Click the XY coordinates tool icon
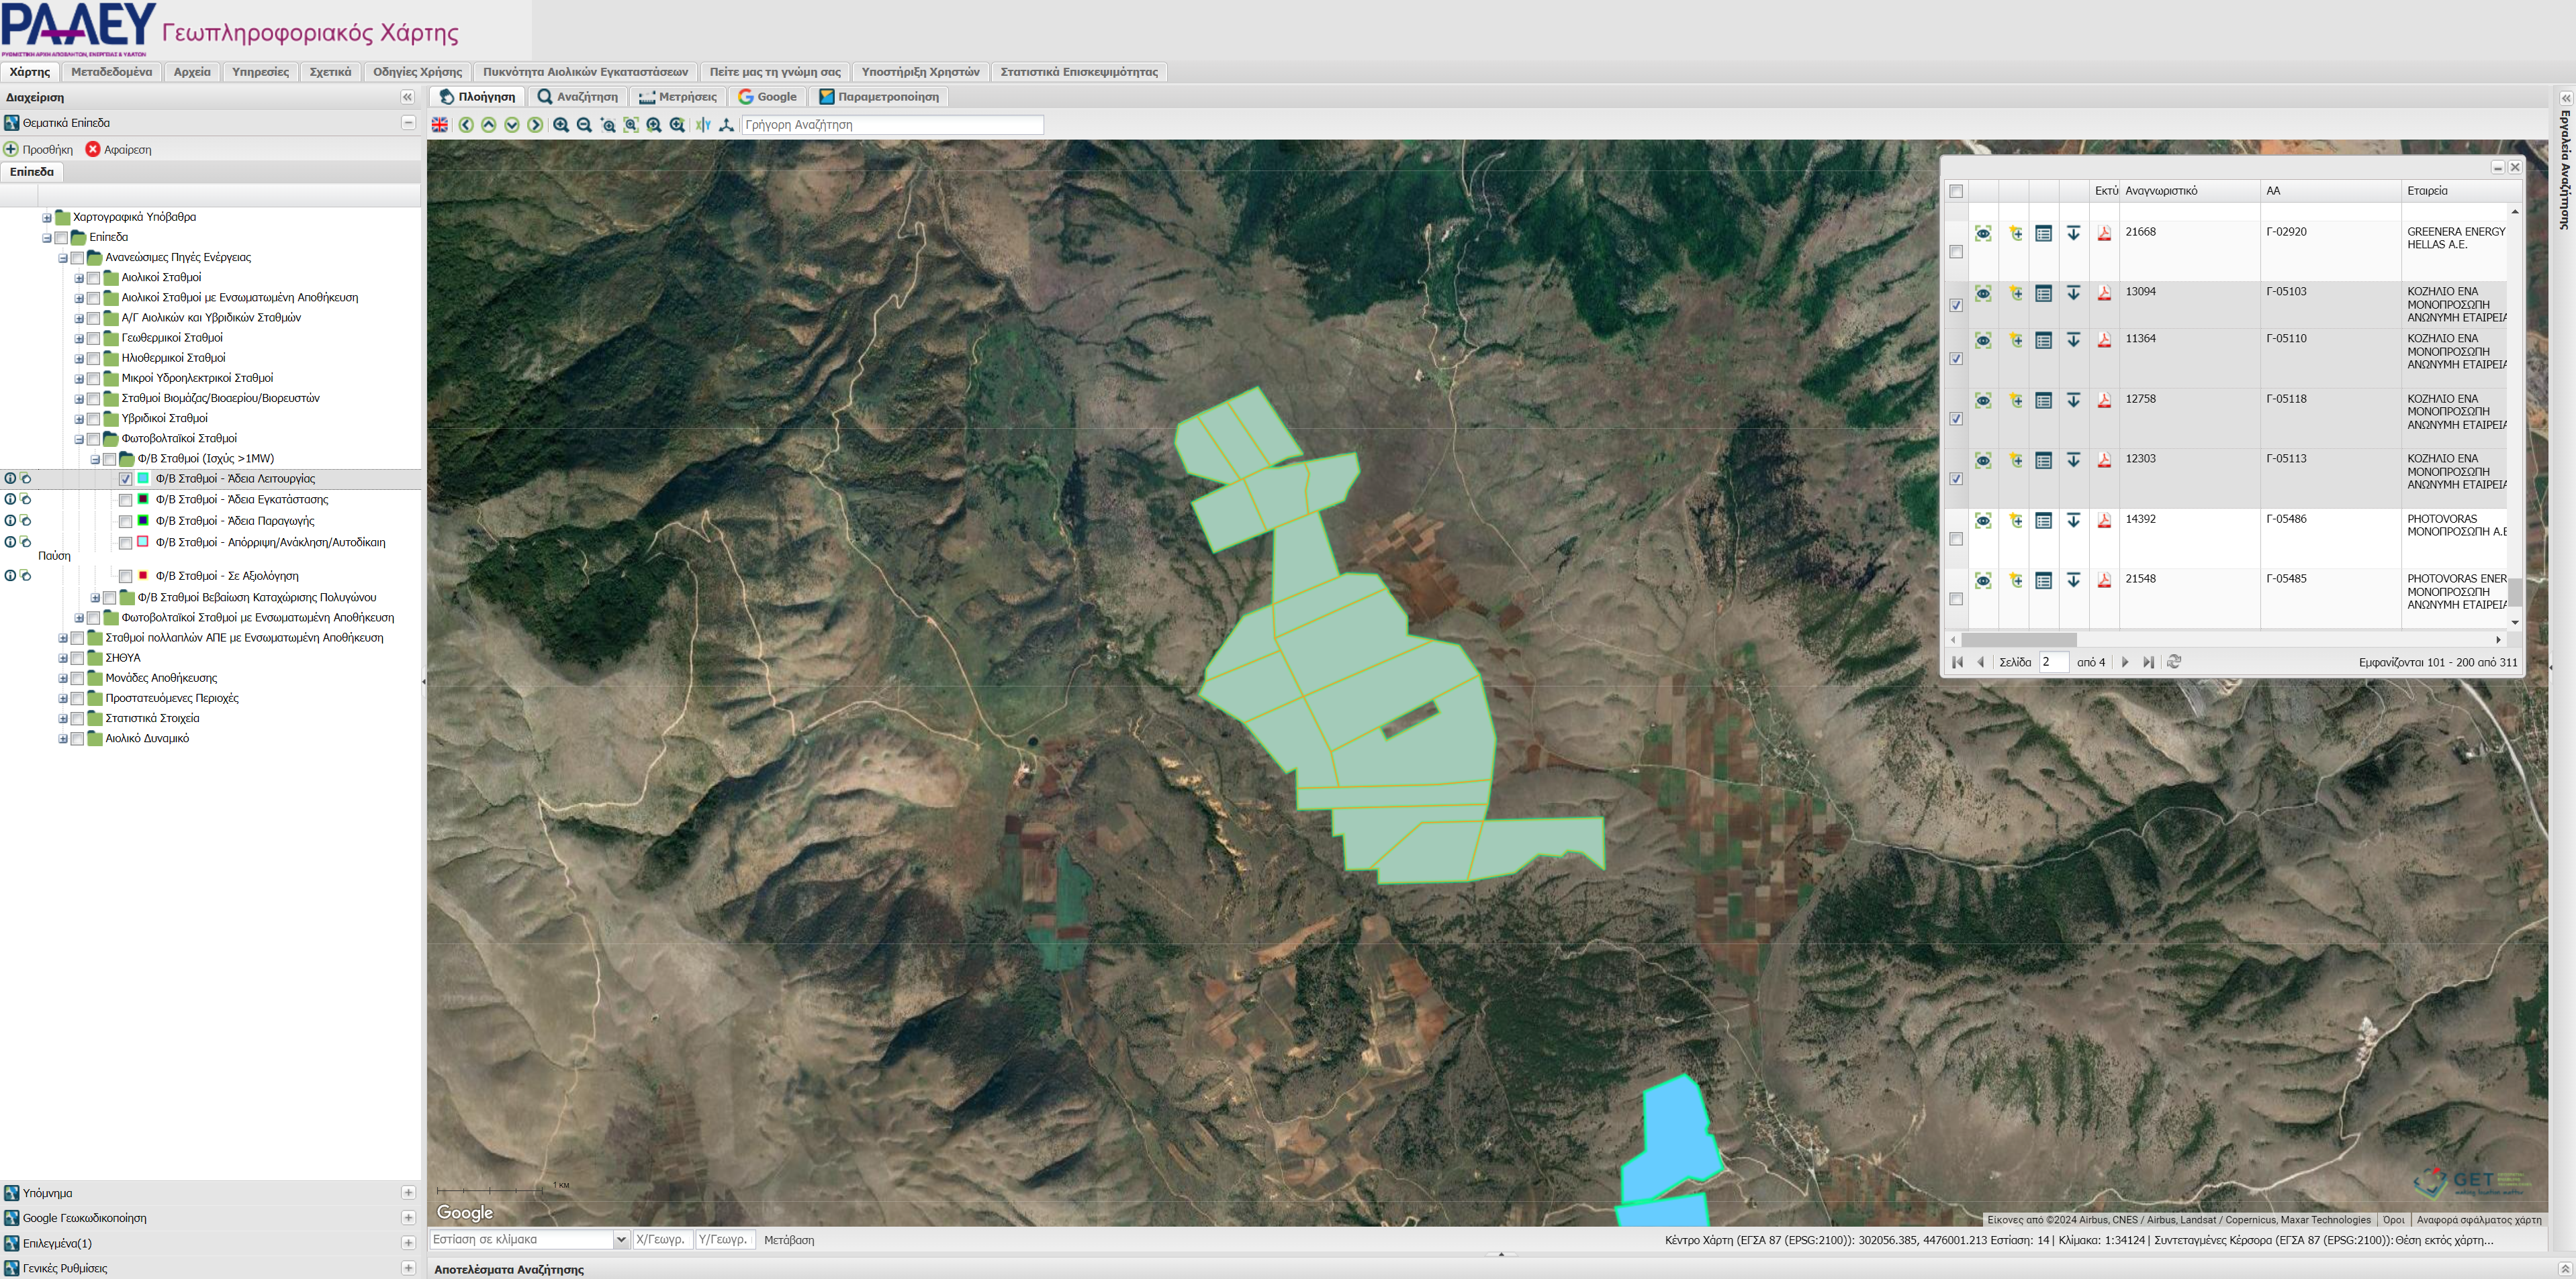The width and height of the screenshot is (2576, 1279). pyautogui.click(x=703, y=125)
